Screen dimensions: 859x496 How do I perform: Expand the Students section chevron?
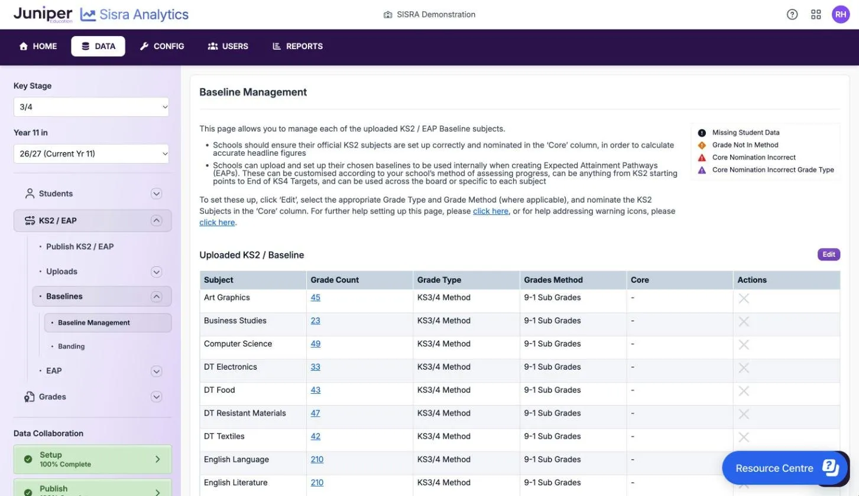[x=156, y=194]
